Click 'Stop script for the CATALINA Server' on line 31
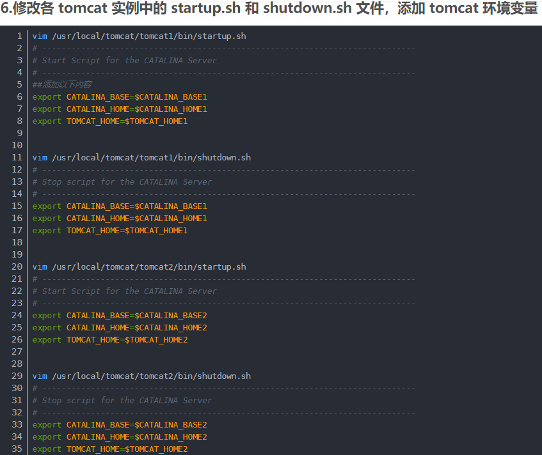The image size is (542, 455). tap(122, 401)
